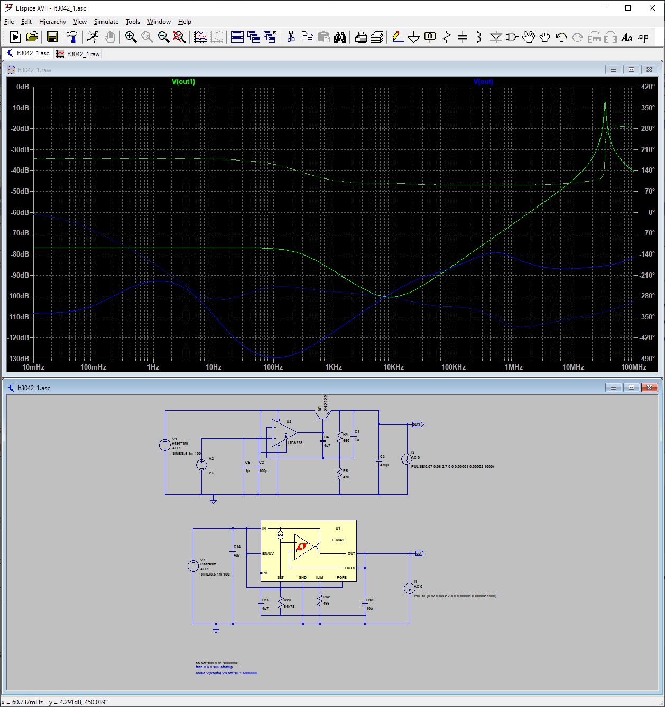Open the Print Setup icon
The width and height of the screenshot is (665, 707).
(377, 37)
